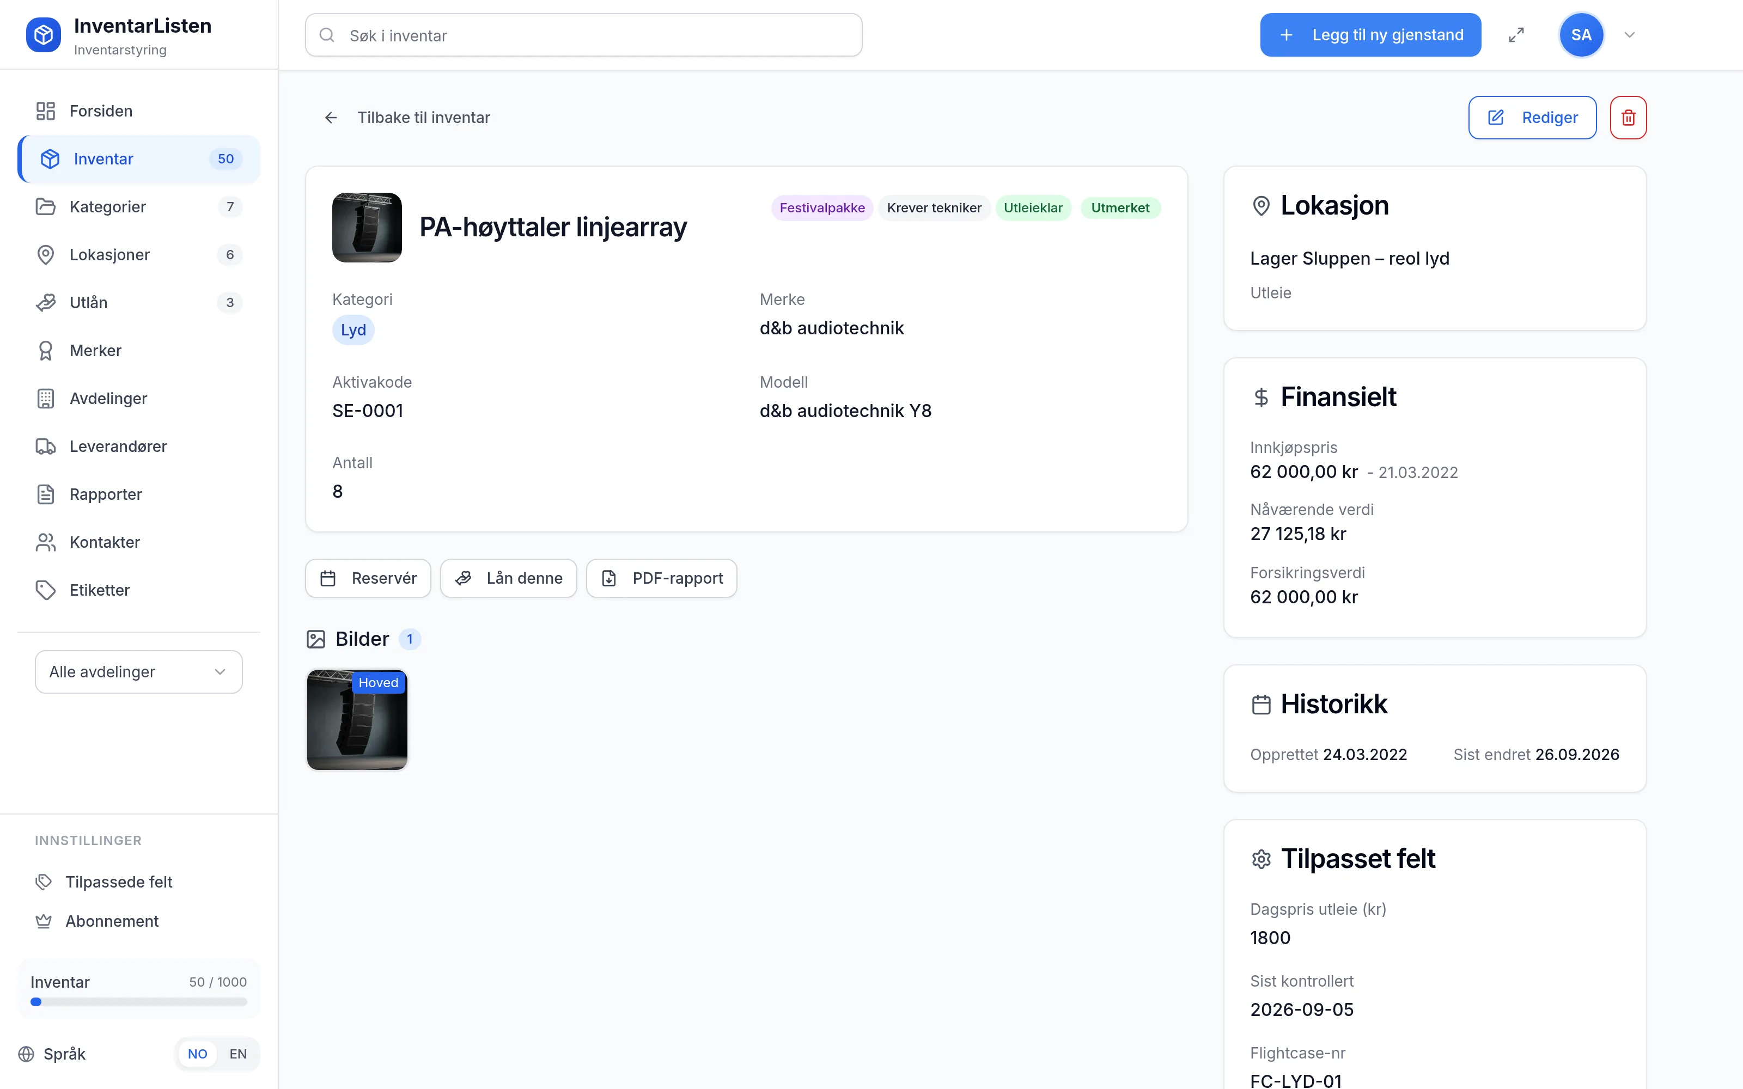Click the Tilpasset felt gear icon
The width and height of the screenshot is (1743, 1089).
click(1261, 859)
